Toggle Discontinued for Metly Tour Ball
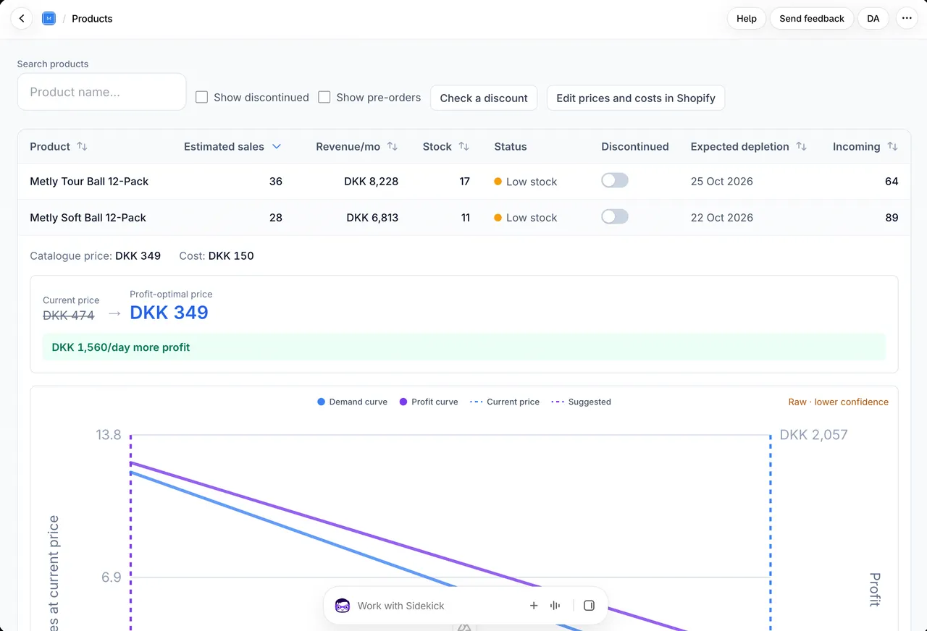The image size is (927, 631). tap(615, 181)
